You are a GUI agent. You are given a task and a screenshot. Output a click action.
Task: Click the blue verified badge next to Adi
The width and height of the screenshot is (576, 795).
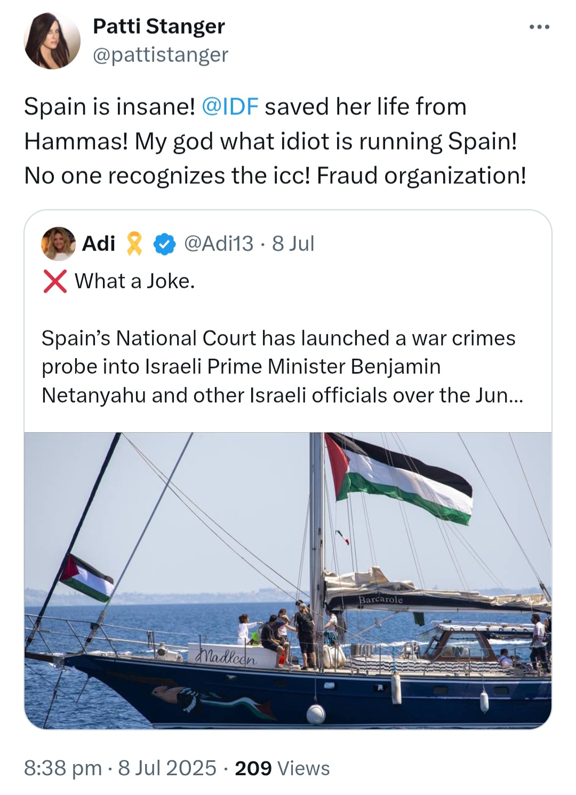coord(164,244)
